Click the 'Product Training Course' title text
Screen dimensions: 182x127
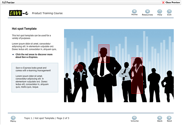pos(47,13)
